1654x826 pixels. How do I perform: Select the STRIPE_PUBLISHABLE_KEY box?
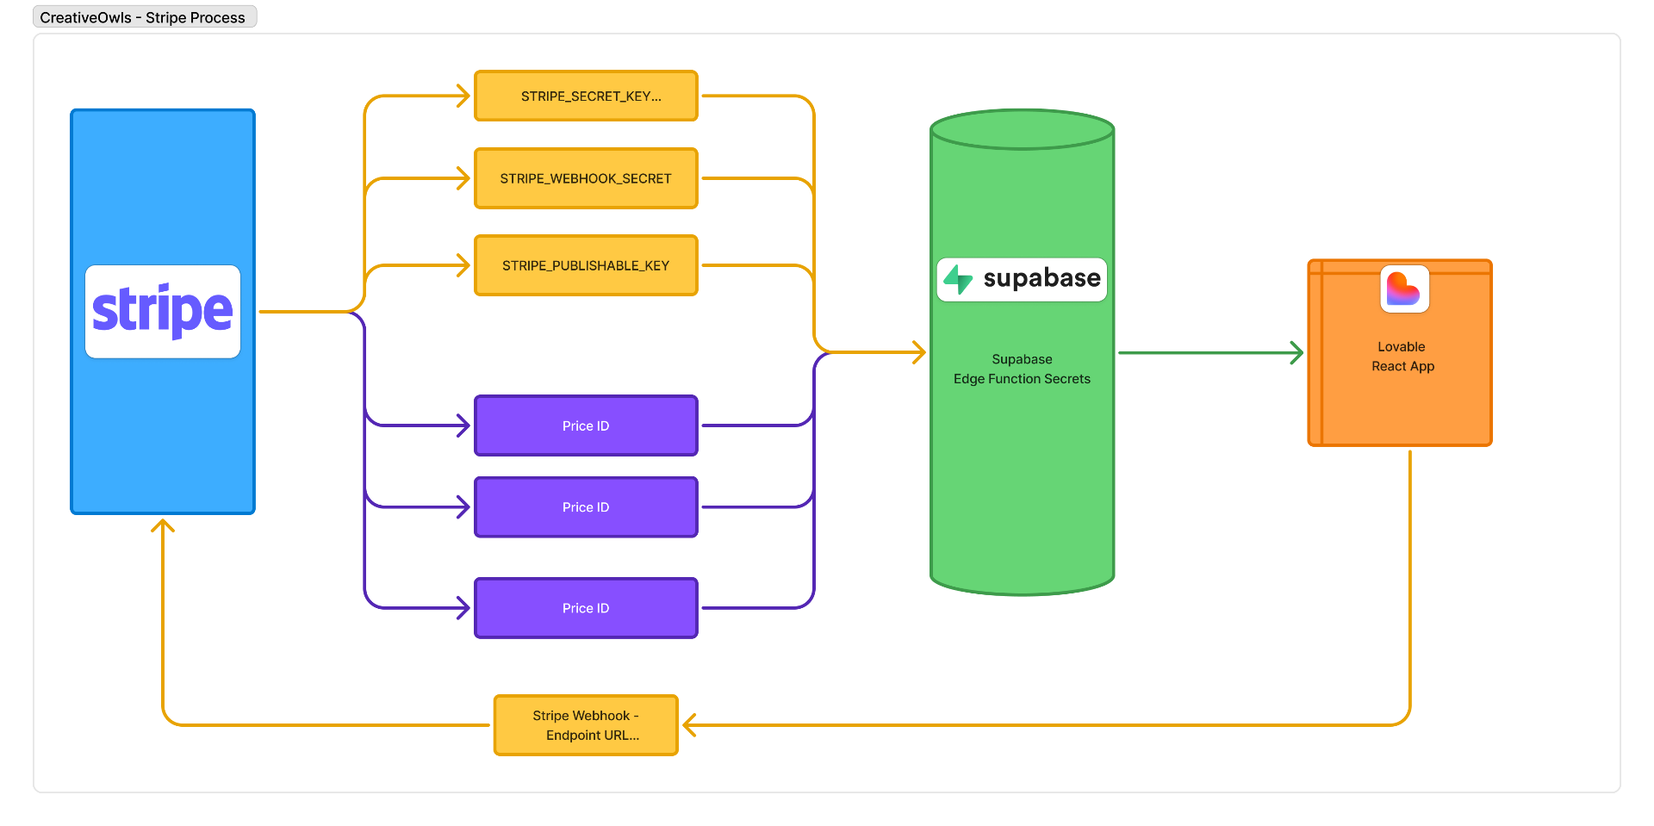[586, 265]
